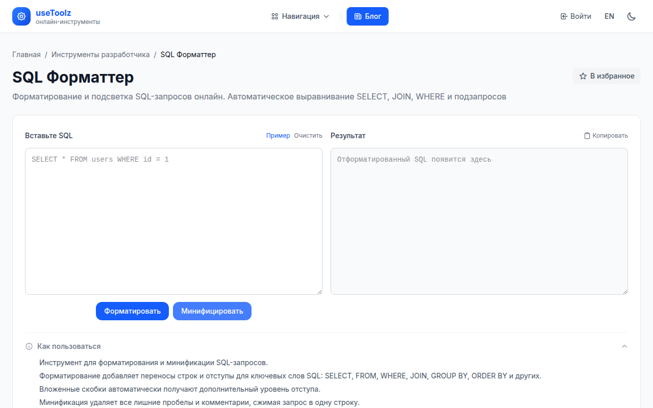Click the Результат label
The image size is (653, 408).
[348, 136]
